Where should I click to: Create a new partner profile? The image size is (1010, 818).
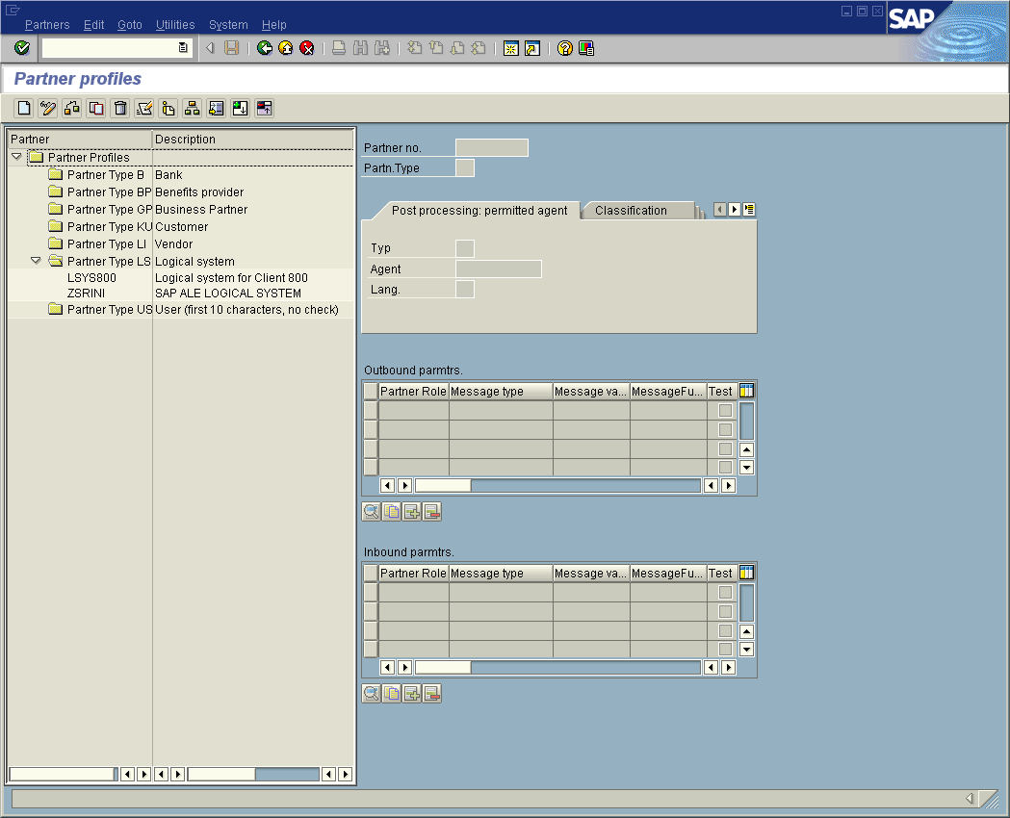pos(23,108)
